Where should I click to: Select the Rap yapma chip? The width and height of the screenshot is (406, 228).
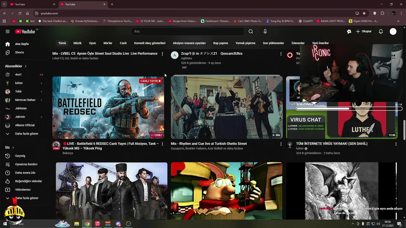point(220,43)
